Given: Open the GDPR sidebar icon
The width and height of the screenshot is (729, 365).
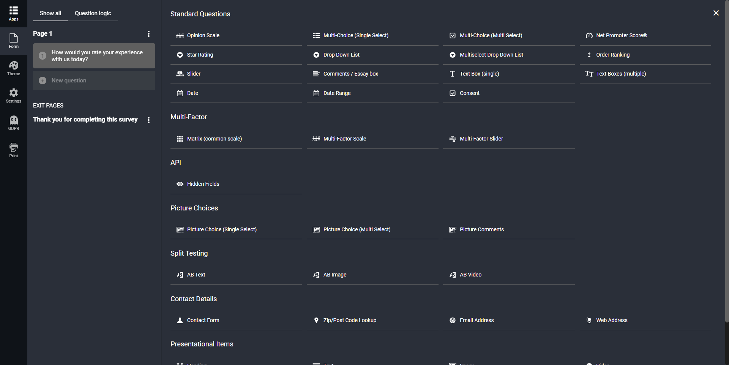Looking at the screenshot, I should [x=14, y=120].
